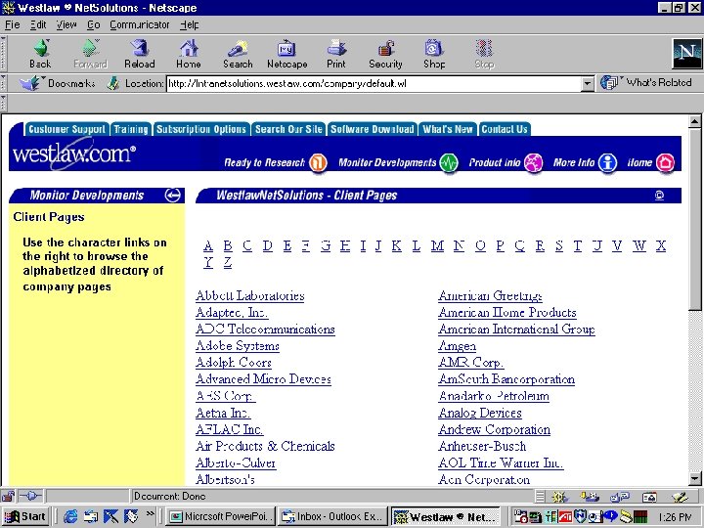The height and width of the screenshot is (528, 704).
Task: Click the More Info blue icon
Action: (608, 162)
